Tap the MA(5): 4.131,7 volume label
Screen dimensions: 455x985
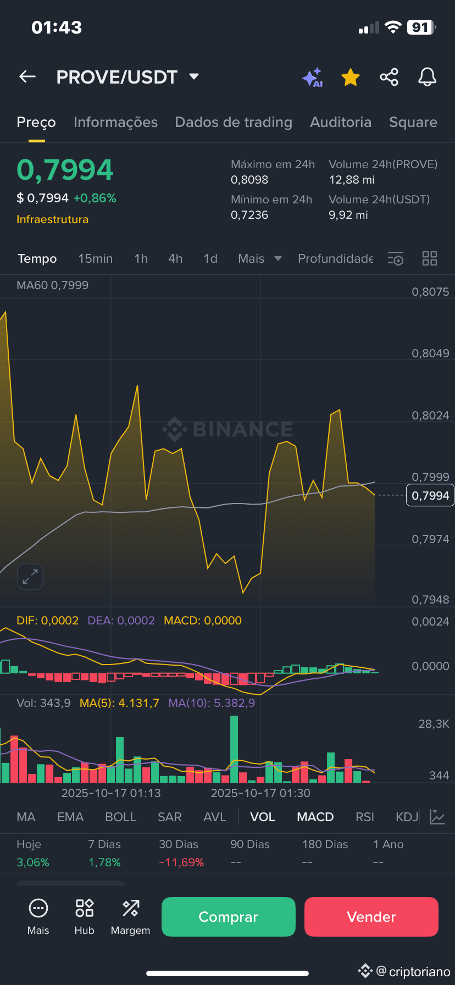(119, 703)
